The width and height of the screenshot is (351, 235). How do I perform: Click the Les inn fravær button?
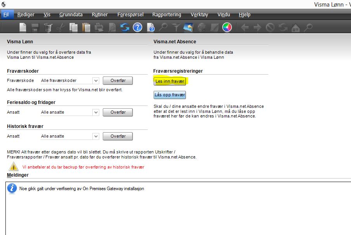(169, 81)
